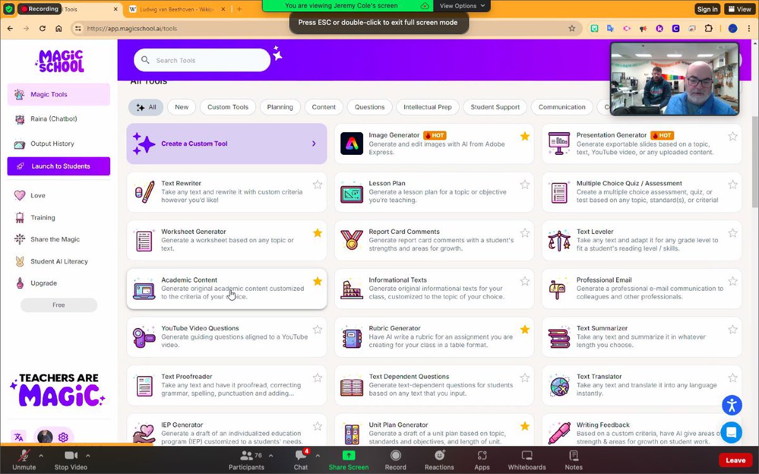
Task: Click the Search Tools input field
Action: [x=202, y=60]
